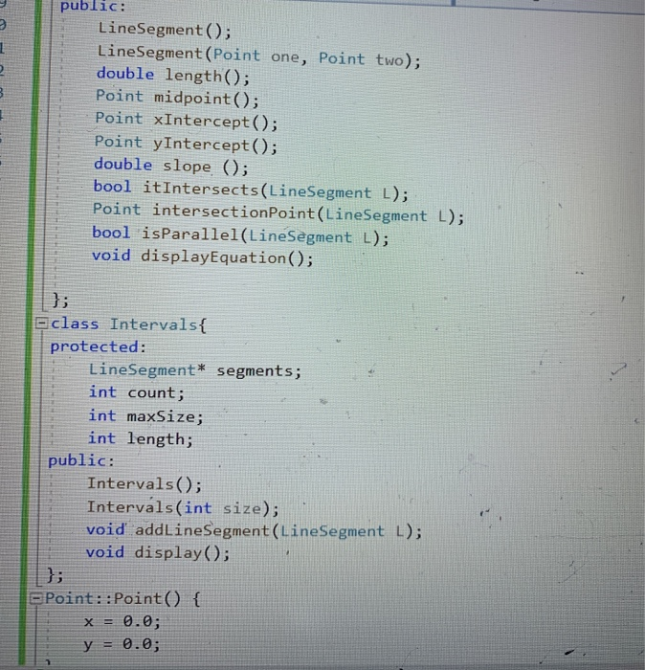Click the 'int count;' member line
645x670 pixels.
137,392
